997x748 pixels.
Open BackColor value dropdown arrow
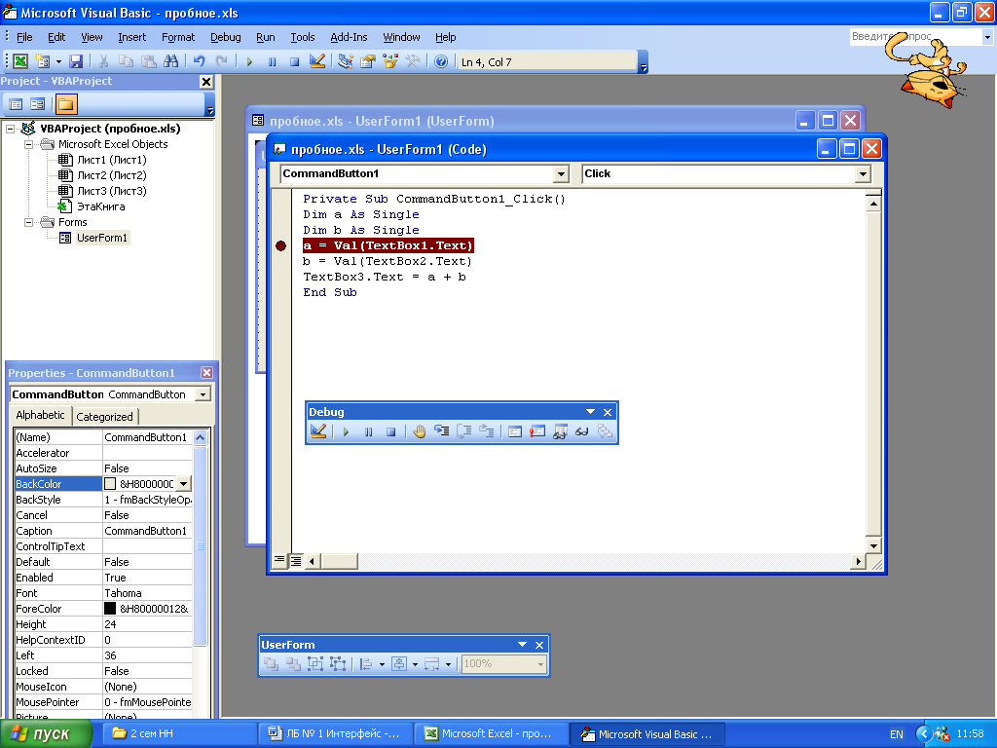pyautogui.click(x=183, y=484)
